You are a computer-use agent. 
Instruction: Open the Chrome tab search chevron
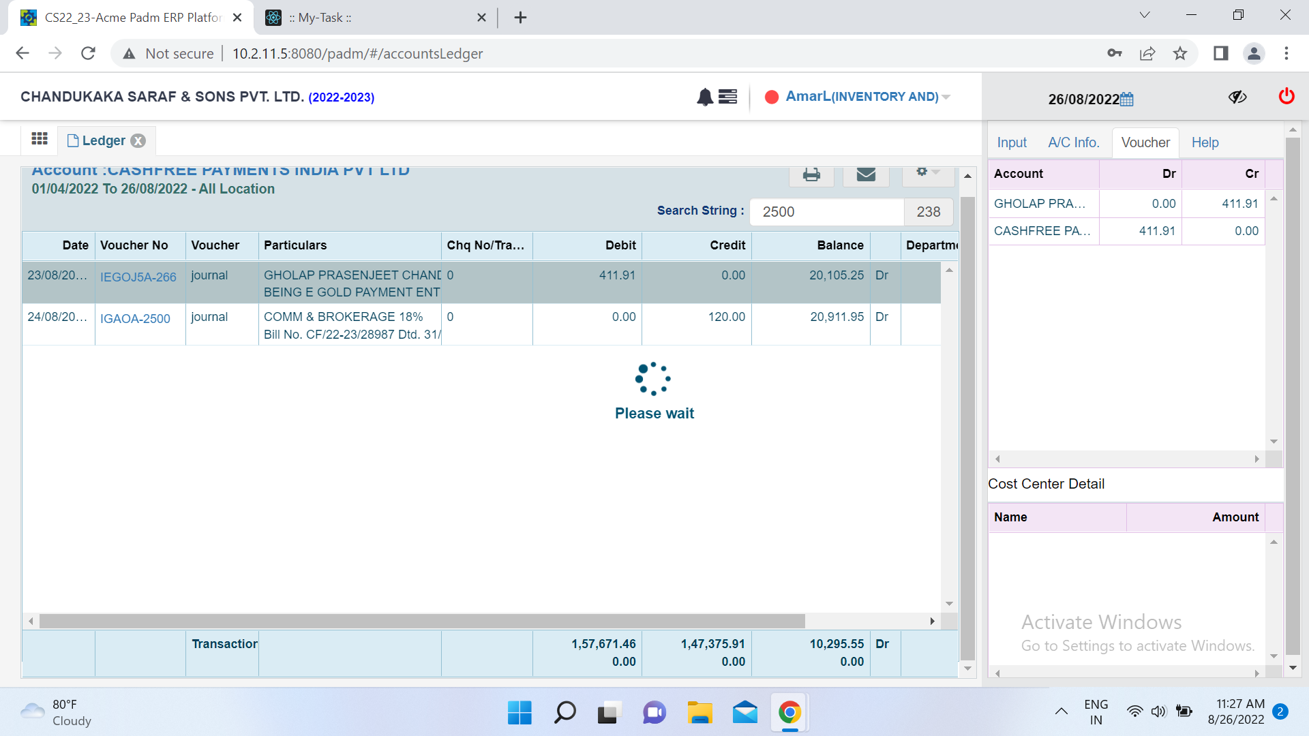1145,15
